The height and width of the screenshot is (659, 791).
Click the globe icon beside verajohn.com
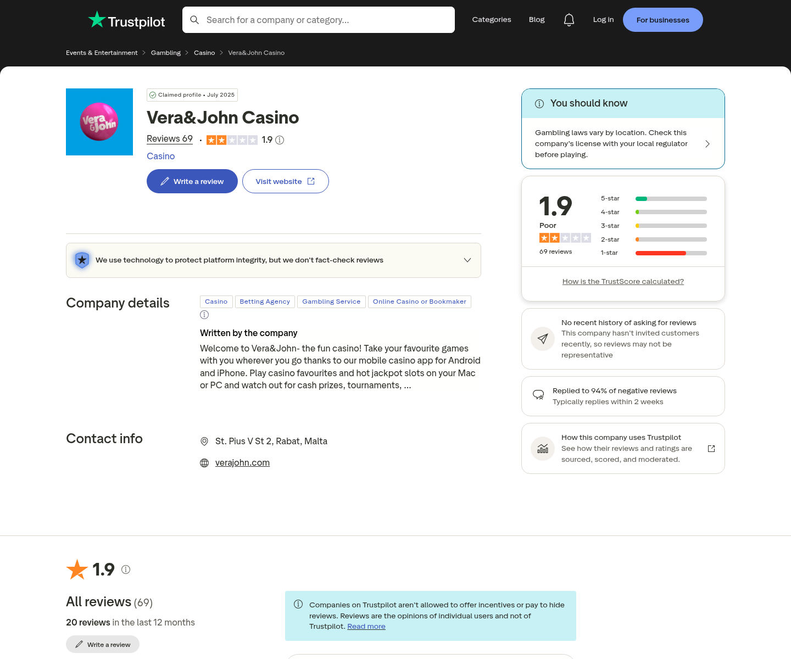tap(204, 463)
